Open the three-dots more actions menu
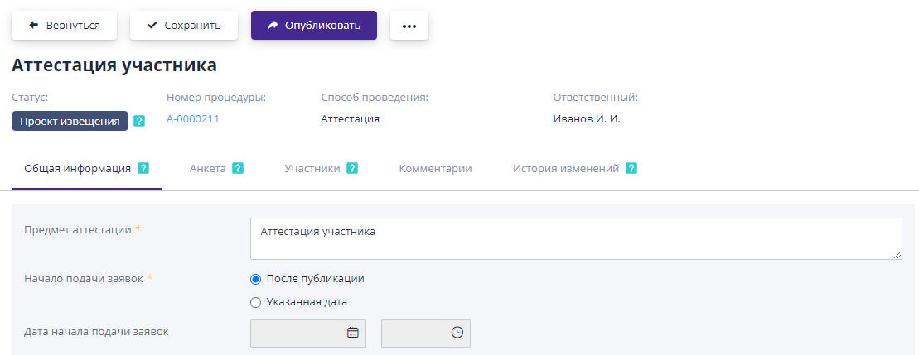This screenshot has height=355, width=919. click(x=409, y=26)
